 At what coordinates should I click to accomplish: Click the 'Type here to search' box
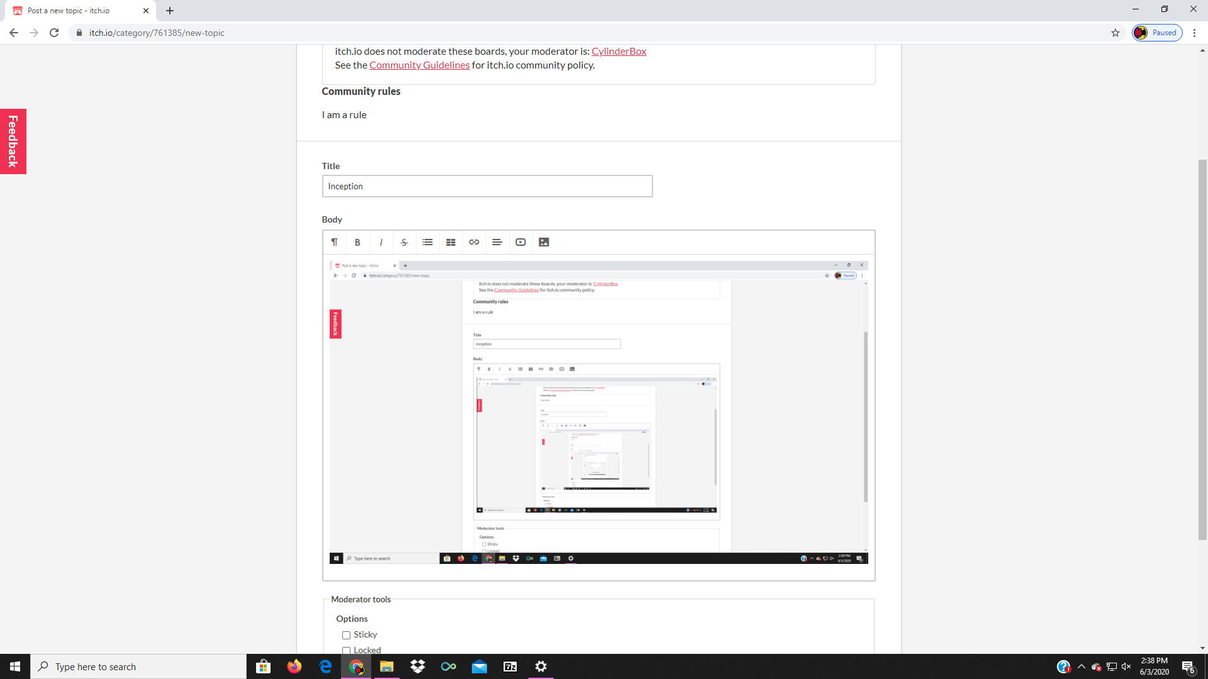click(x=138, y=666)
